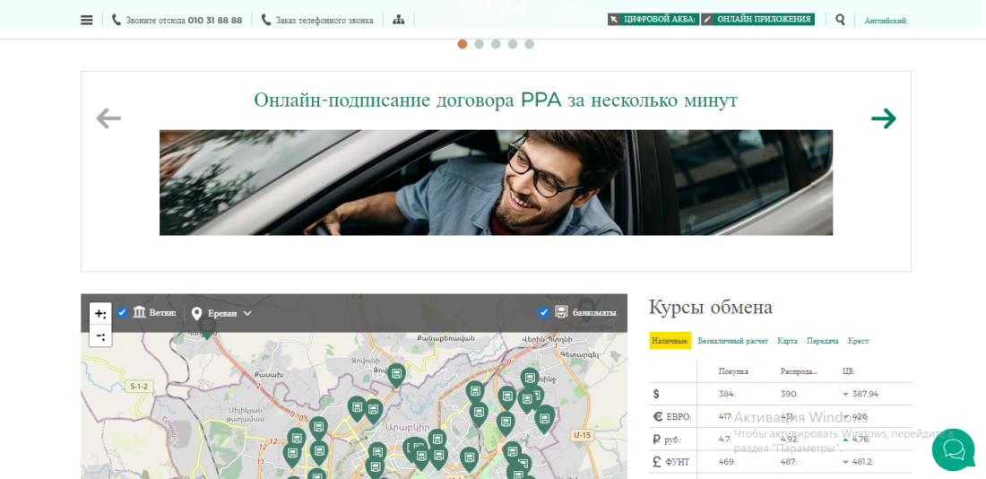
Task: Open the search magnifier icon
Action: (x=840, y=20)
